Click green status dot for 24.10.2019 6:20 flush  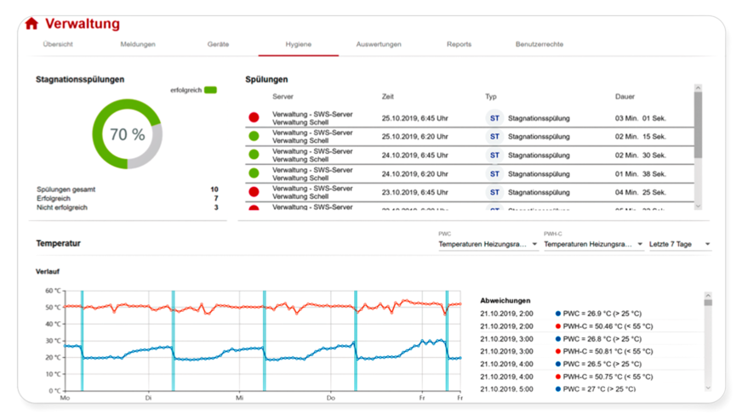coord(254,173)
